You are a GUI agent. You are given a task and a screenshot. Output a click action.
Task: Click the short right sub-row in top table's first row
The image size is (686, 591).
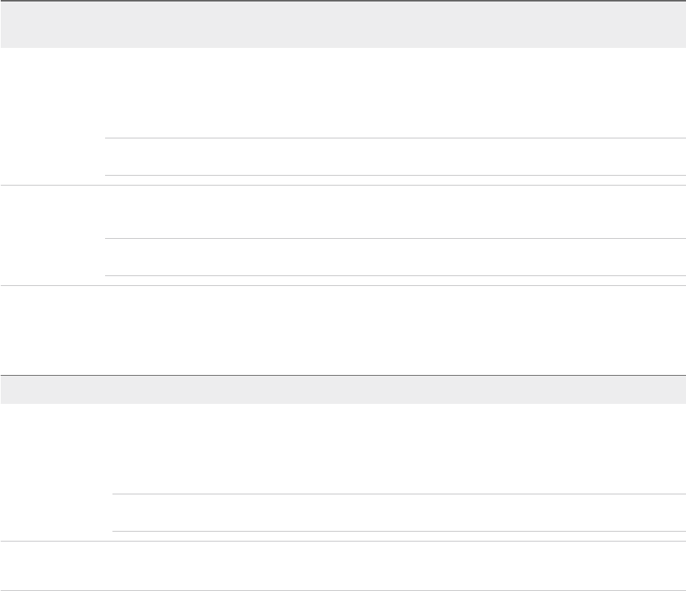pyautogui.click(x=394, y=157)
